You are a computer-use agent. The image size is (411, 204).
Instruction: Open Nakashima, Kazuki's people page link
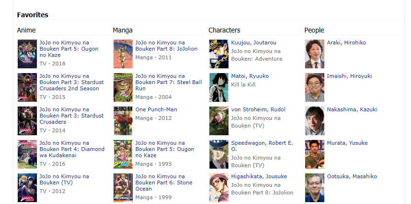(352, 109)
